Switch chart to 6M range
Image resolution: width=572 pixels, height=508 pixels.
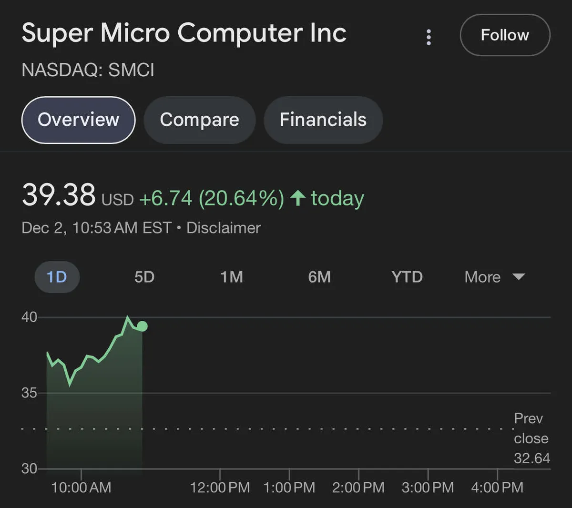point(319,277)
